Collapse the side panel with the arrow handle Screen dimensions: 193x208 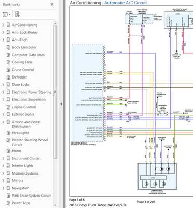[x=61, y=104]
